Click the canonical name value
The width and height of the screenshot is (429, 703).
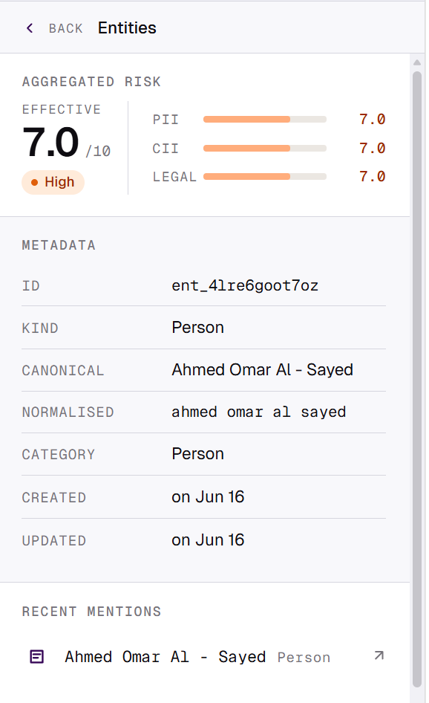click(263, 370)
